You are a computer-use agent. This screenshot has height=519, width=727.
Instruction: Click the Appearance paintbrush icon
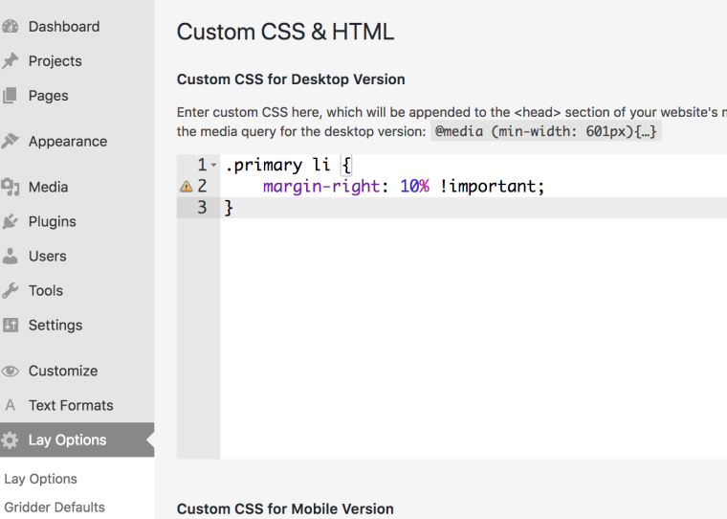coord(10,142)
